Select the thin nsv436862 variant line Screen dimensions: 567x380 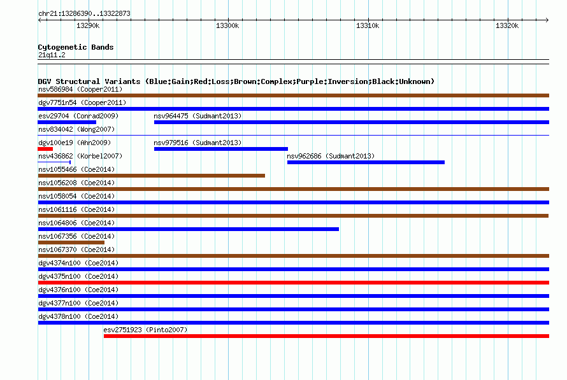pos(54,162)
